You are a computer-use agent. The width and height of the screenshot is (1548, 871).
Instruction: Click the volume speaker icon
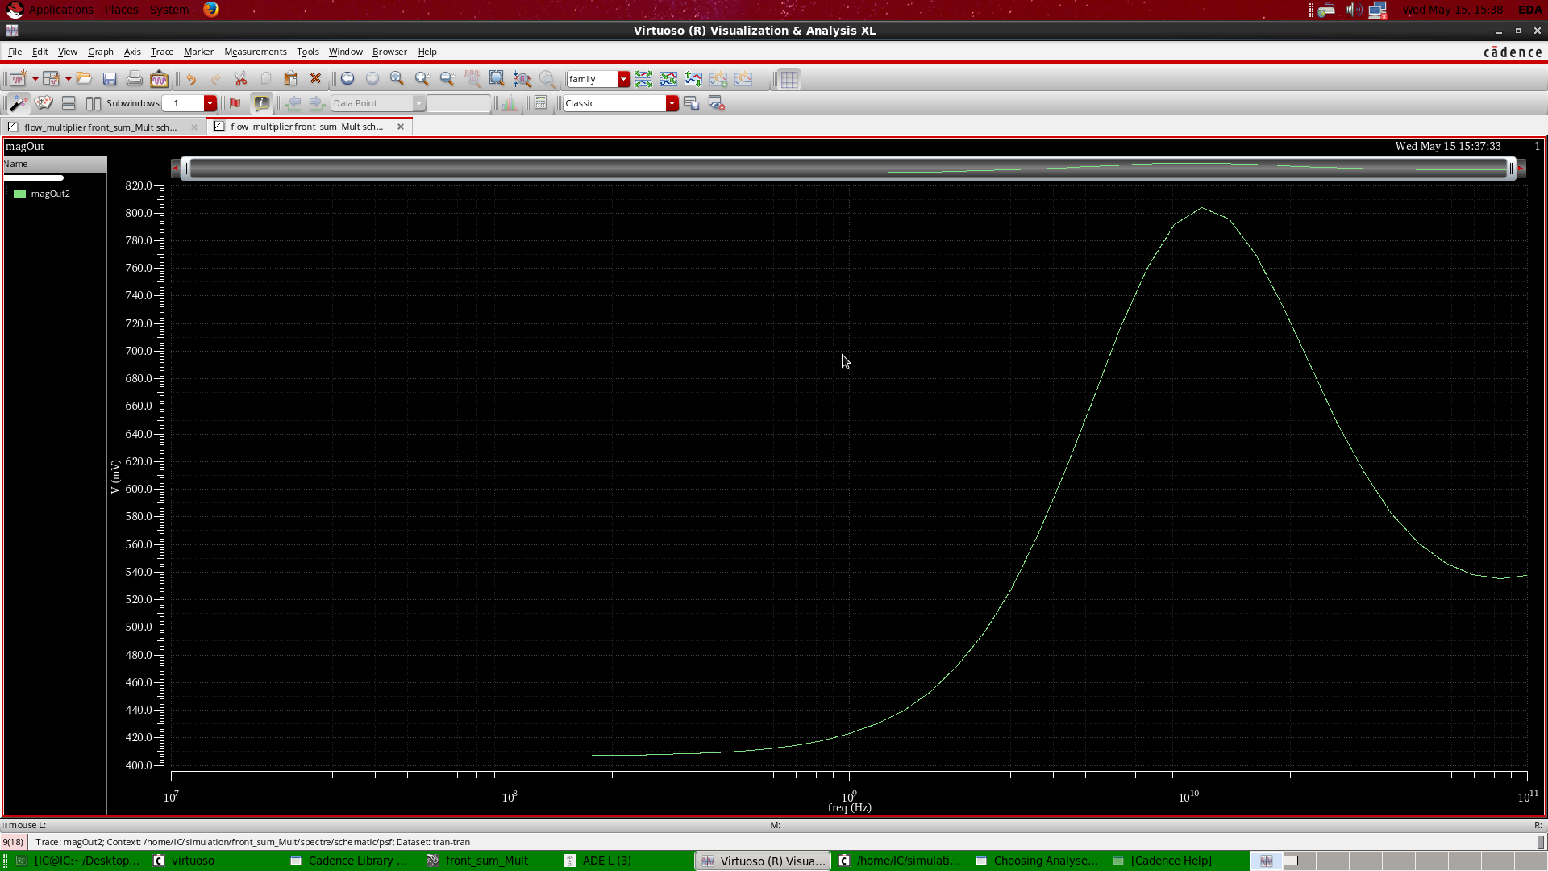click(x=1353, y=10)
